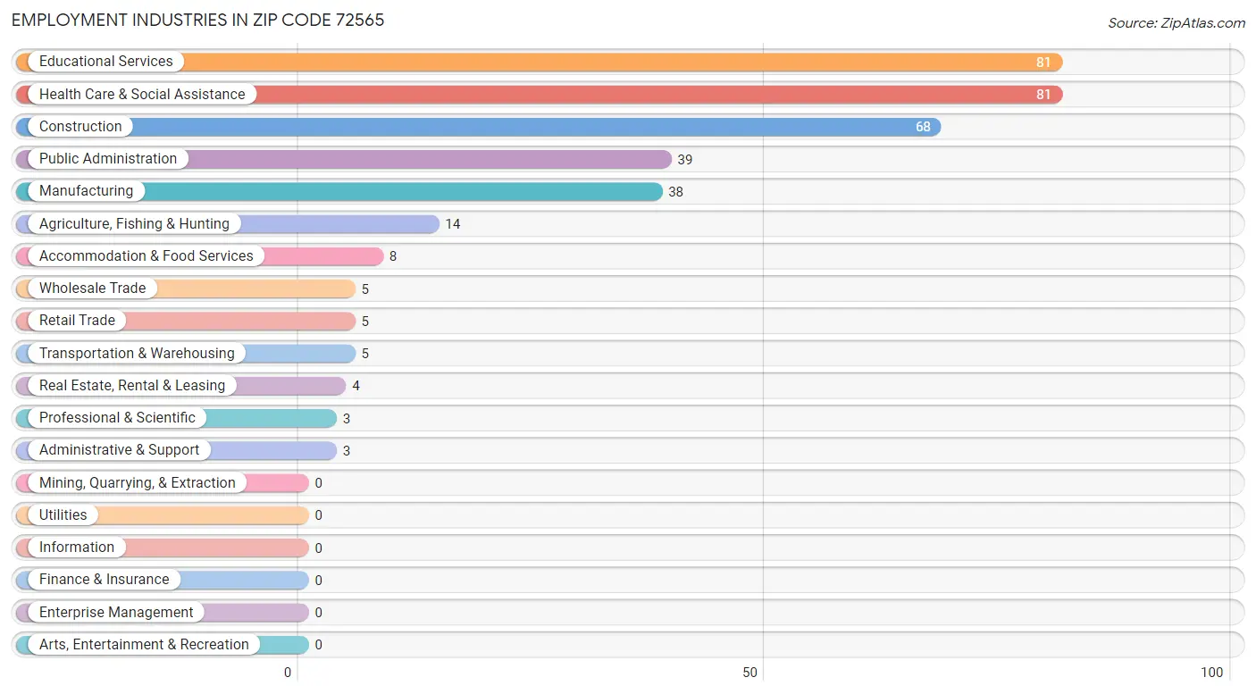The height and width of the screenshot is (694, 1256).
Task: Click the Retail Trade label
Action: pyautogui.click(x=77, y=321)
